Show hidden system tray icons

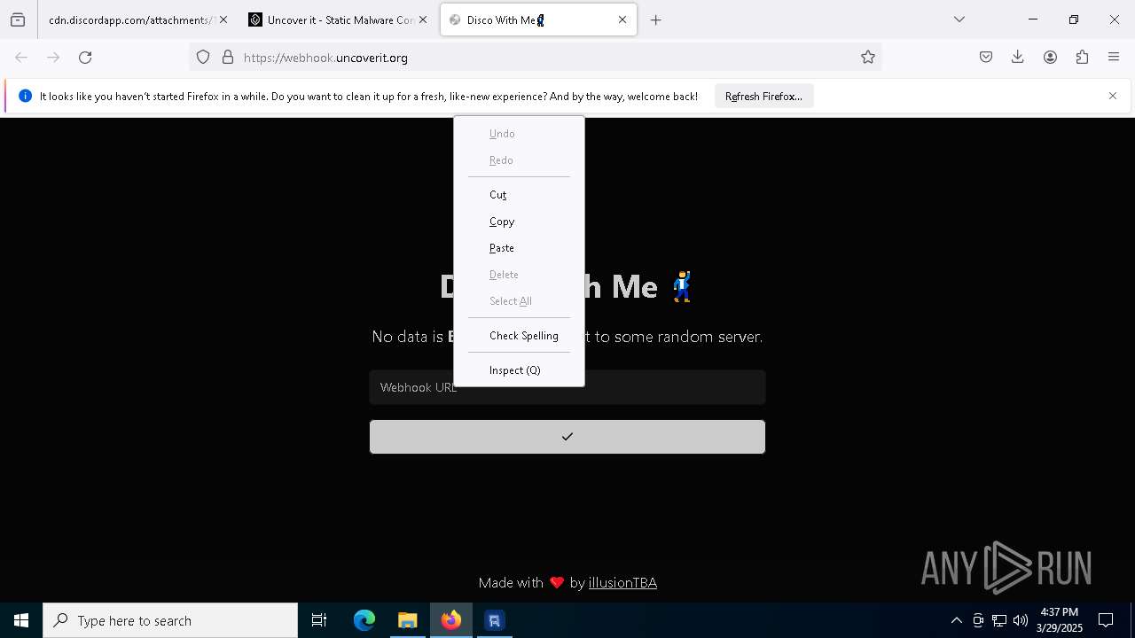[x=956, y=620]
